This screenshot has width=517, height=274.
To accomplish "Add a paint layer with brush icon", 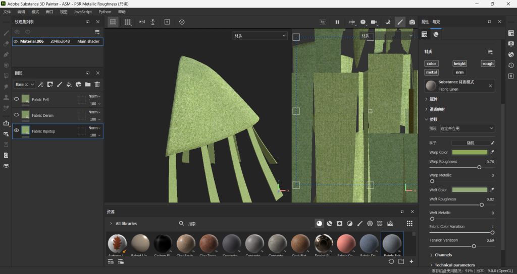I will click(60, 85).
